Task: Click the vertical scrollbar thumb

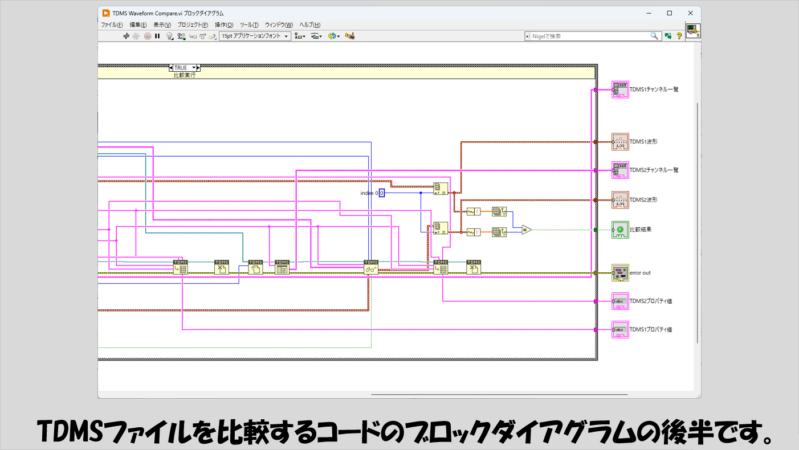Action: pyautogui.click(x=698, y=222)
